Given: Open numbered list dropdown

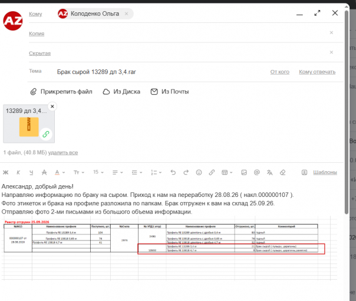Looking at the screenshot, I should [x=156, y=173].
